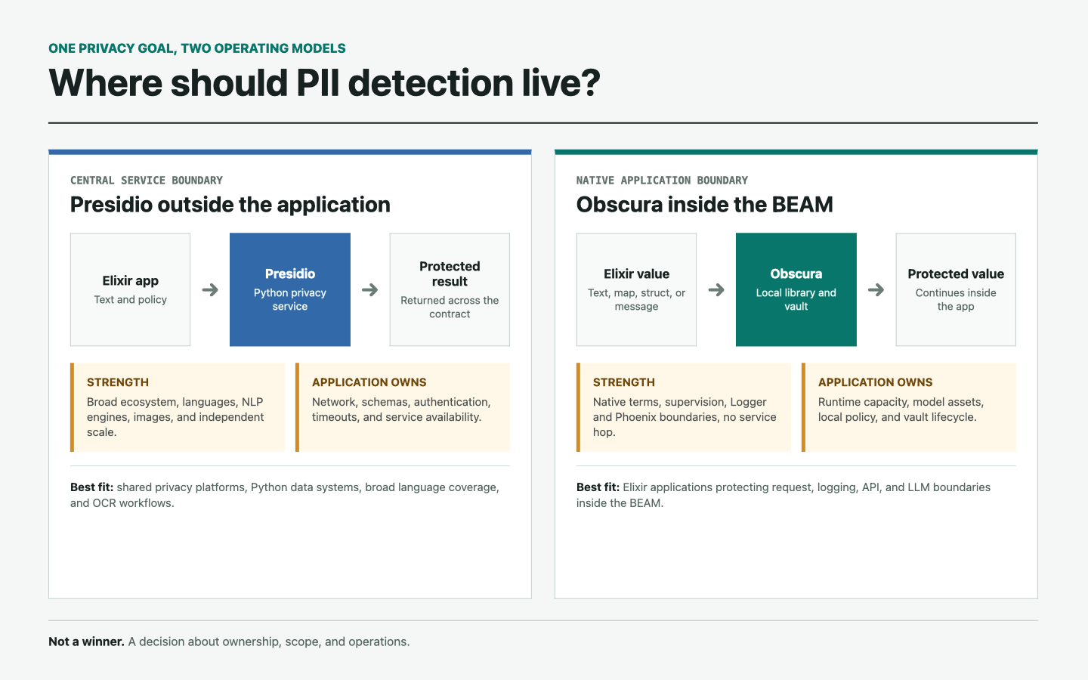Click the headline 'Where should PII detection live?'
The height and width of the screenshot is (680, 1088).
[324, 83]
